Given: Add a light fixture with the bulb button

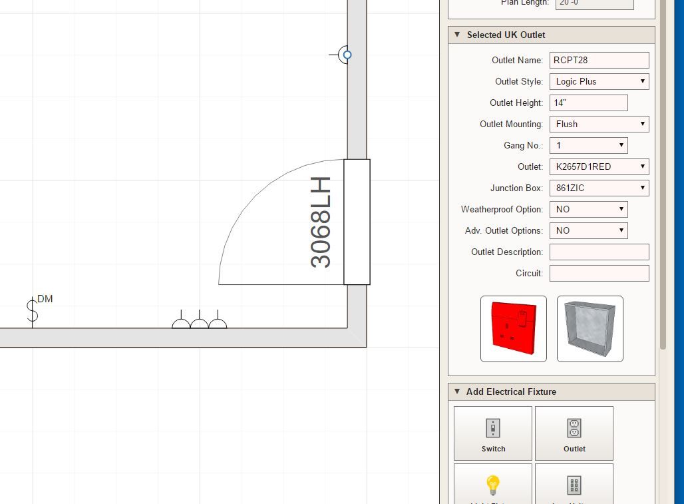Looking at the screenshot, I should pos(493,484).
